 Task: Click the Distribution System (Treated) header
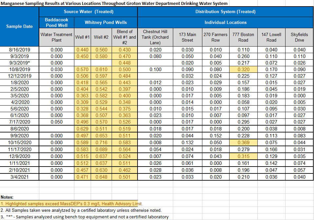pyautogui.click(x=226, y=11)
